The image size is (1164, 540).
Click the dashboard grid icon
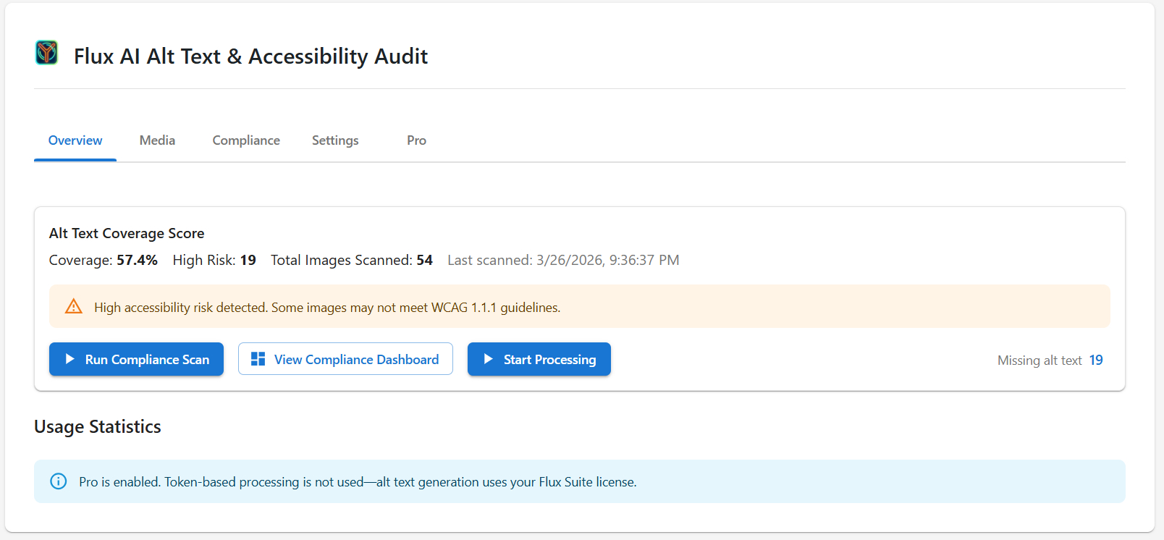pyautogui.click(x=258, y=359)
